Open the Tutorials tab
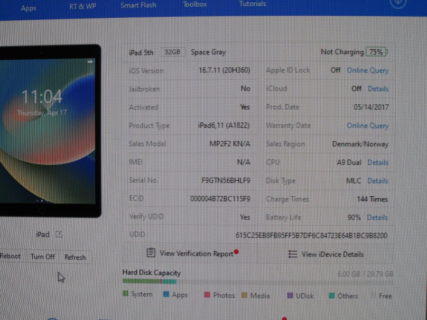This screenshot has height=320, width=427. coord(252,4)
